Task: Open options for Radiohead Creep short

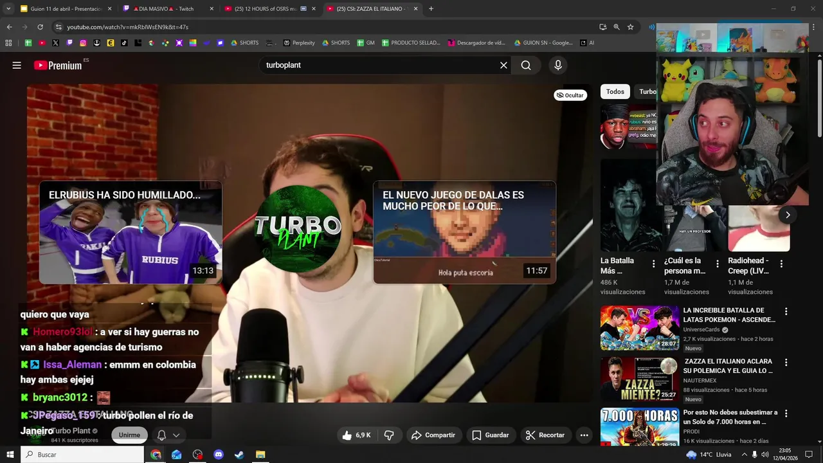Action: point(781,264)
